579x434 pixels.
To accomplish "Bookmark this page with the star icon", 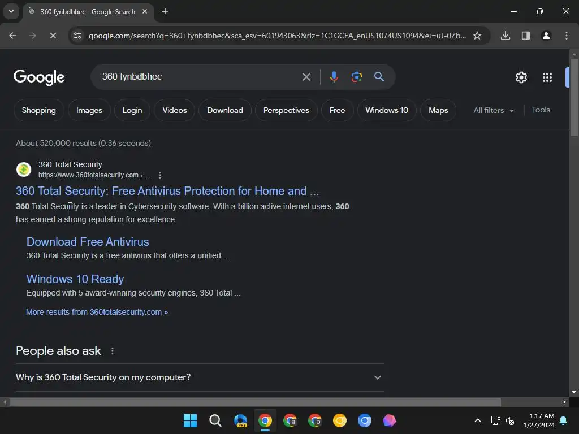I will point(477,36).
